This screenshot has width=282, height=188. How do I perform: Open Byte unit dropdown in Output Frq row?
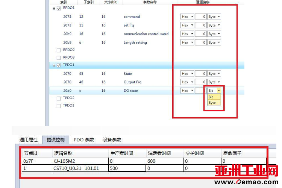tap(214, 82)
